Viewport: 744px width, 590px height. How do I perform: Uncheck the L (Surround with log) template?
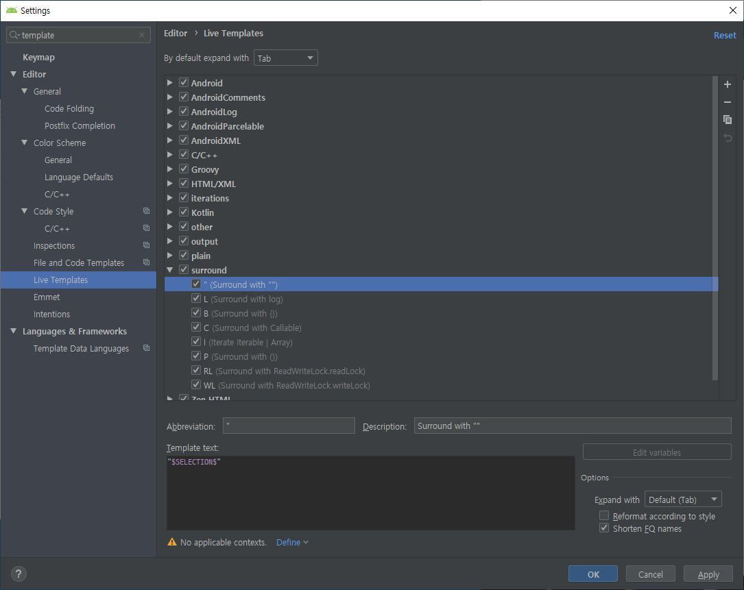pyautogui.click(x=196, y=298)
